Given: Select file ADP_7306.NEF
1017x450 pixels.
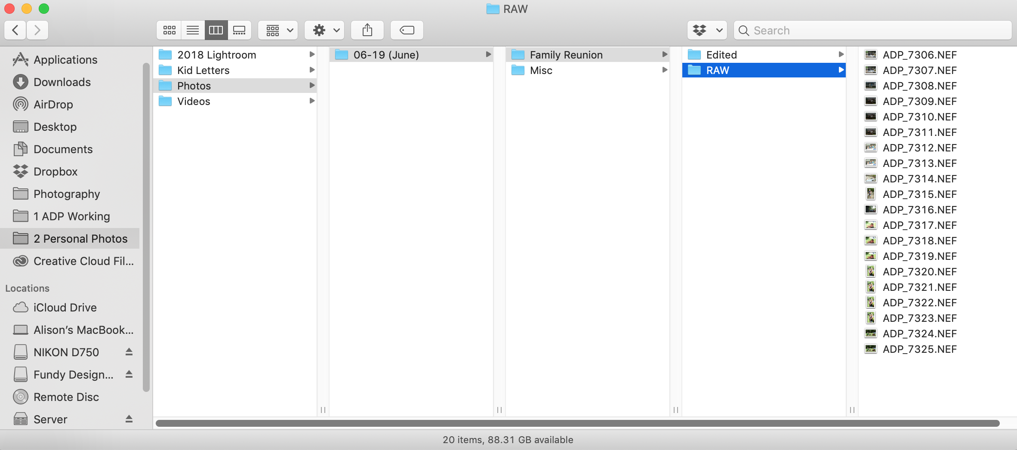Looking at the screenshot, I should pyautogui.click(x=919, y=55).
